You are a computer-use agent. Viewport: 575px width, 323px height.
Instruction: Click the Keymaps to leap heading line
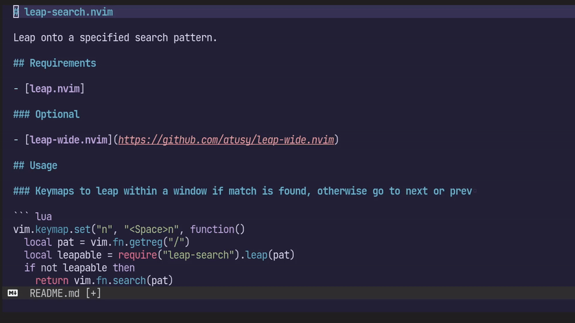tap(243, 191)
